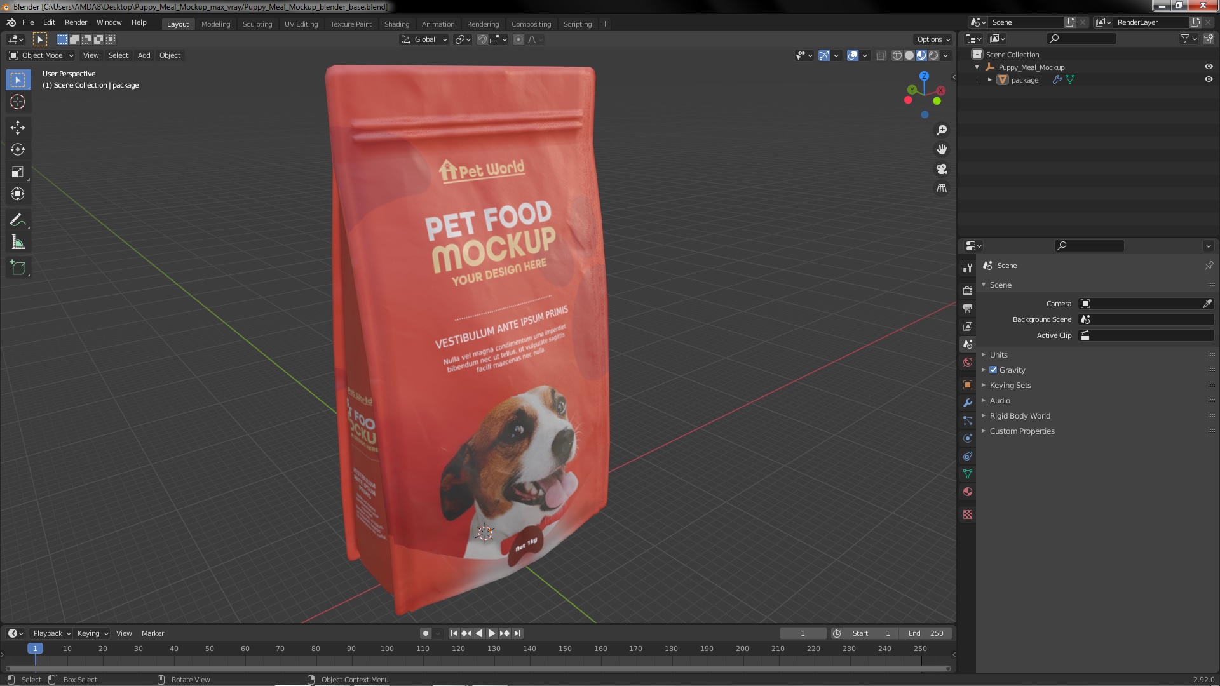The width and height of the screenshot is (1220, 686).
Task: Switch to rendered viewport shading
Action: pyautogui.click(x=933, y=55)
